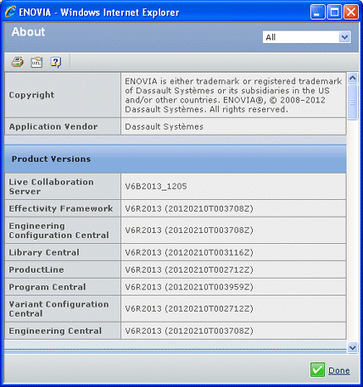Screen dimensions: 363x387
Task: Click the scrollbar up arrow
Action: (x=352, y=78)
